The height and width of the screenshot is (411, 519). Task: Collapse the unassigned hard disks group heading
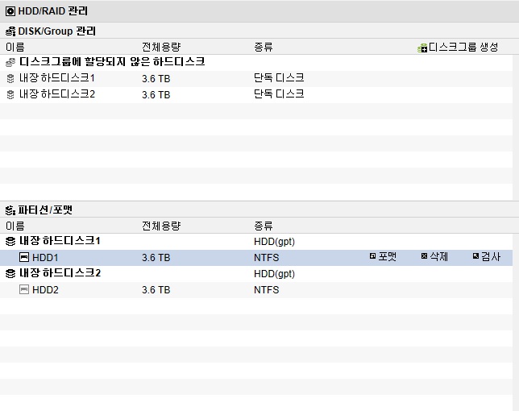point(106,62)
